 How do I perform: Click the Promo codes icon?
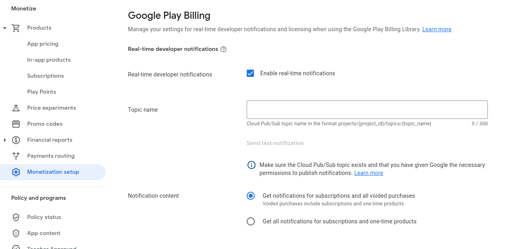click(16, 124)
